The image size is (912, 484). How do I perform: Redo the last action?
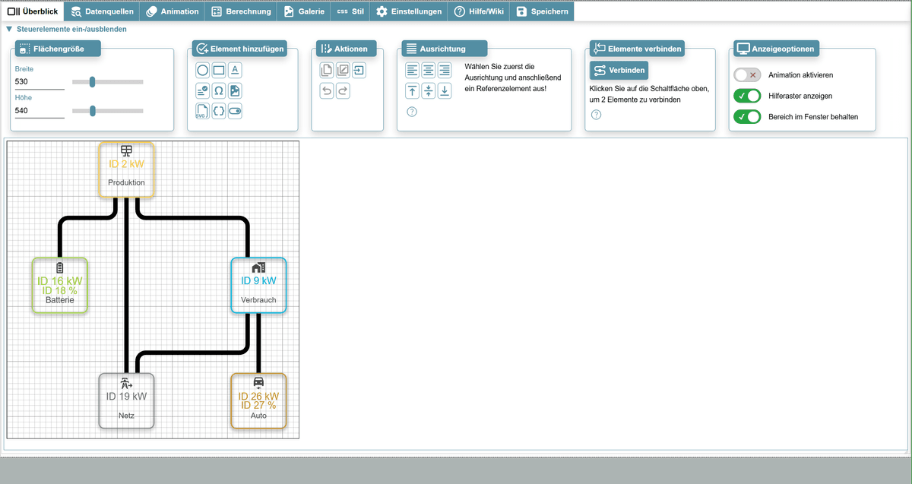[x=343, y=90]
